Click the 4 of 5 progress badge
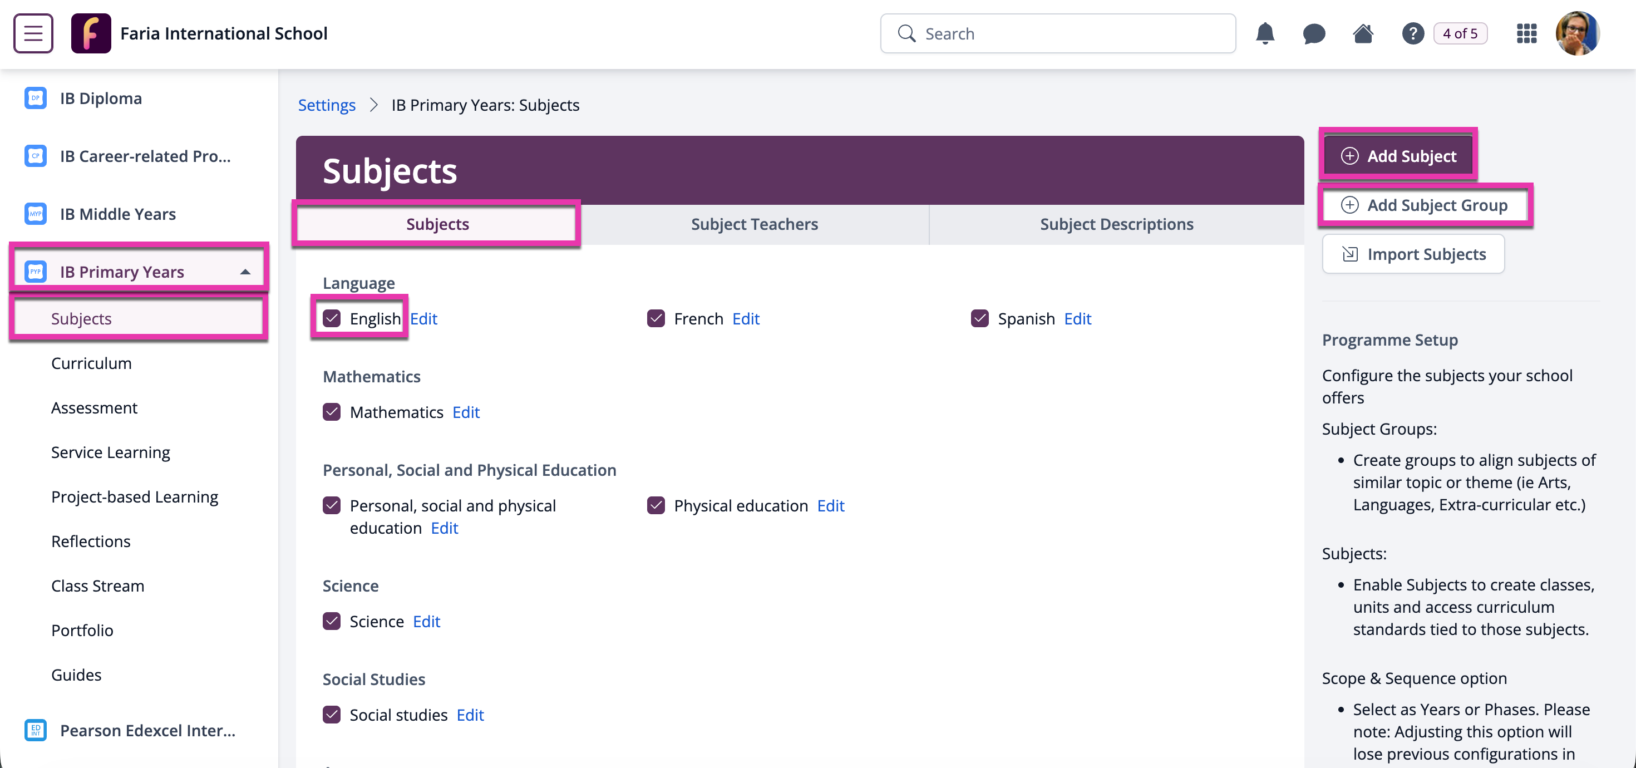Screen dimensions: 1636x768 (1460, 33)
